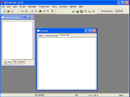
Task: Click the Find binoculars icon
Action: pos(36,11)
